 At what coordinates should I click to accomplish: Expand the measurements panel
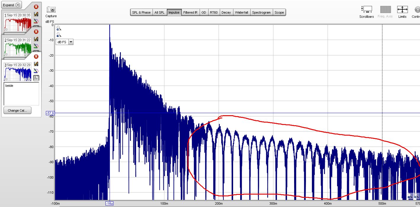coord(12,5)
